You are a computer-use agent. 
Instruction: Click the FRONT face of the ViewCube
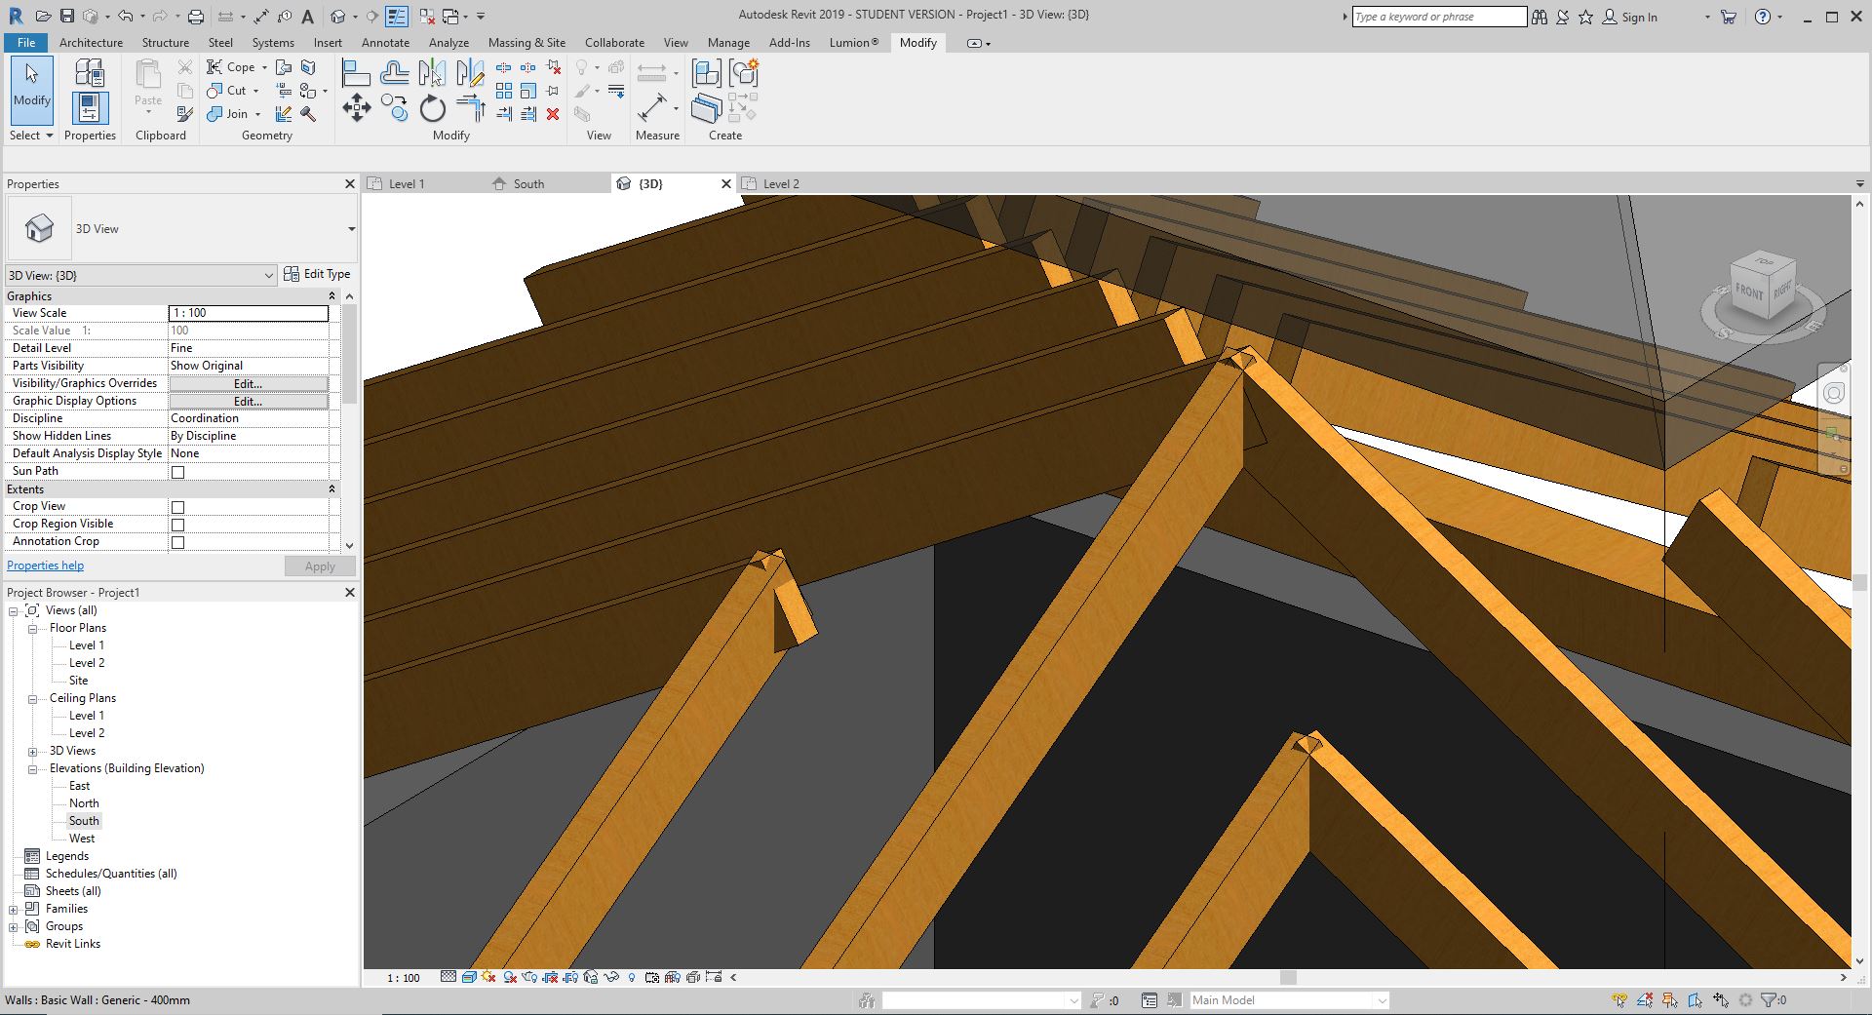(1748, 290)
